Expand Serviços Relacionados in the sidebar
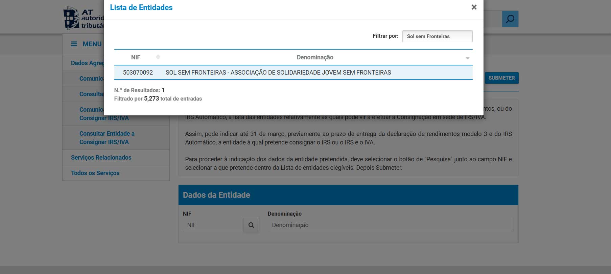This screenshot has width=611, height=274. click(x=101, y=158)
